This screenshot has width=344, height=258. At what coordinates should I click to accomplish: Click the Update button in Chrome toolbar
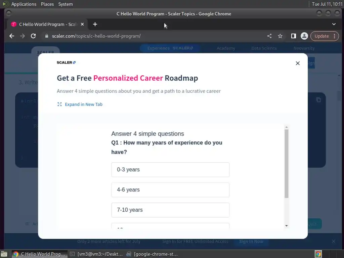click(x=321, y=36)
